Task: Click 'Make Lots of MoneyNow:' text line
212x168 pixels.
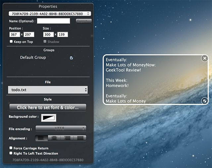Action: point(131,65)
